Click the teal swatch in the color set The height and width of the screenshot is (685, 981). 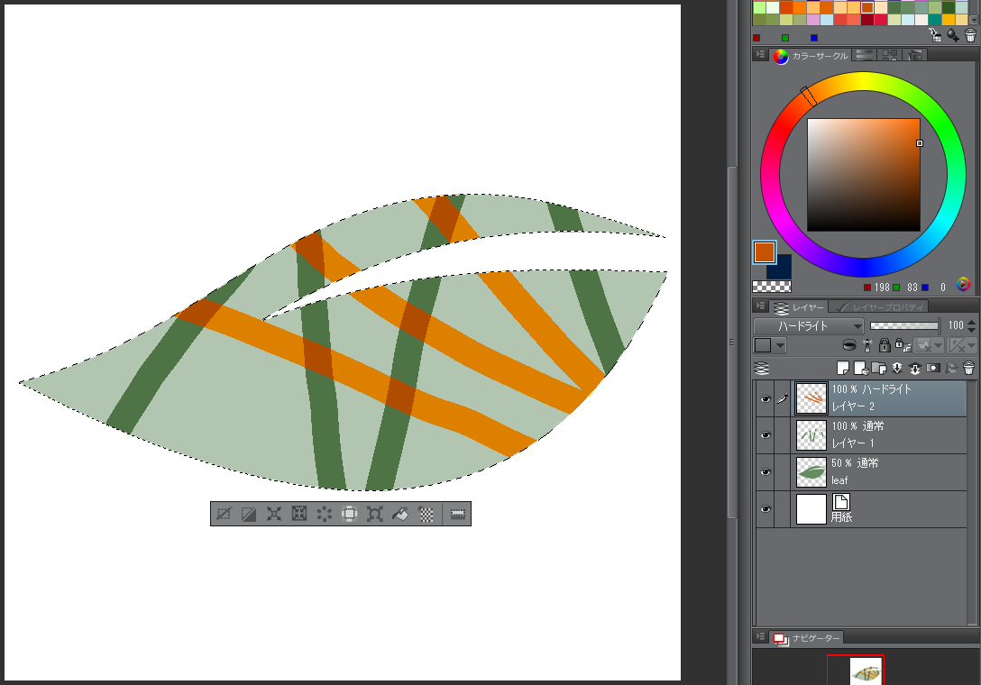(935, 20)
